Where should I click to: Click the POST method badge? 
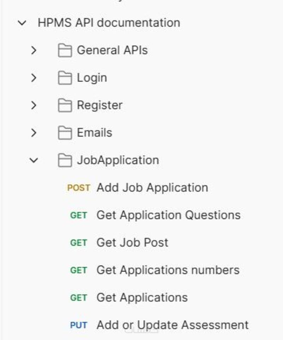coord(79,188)
